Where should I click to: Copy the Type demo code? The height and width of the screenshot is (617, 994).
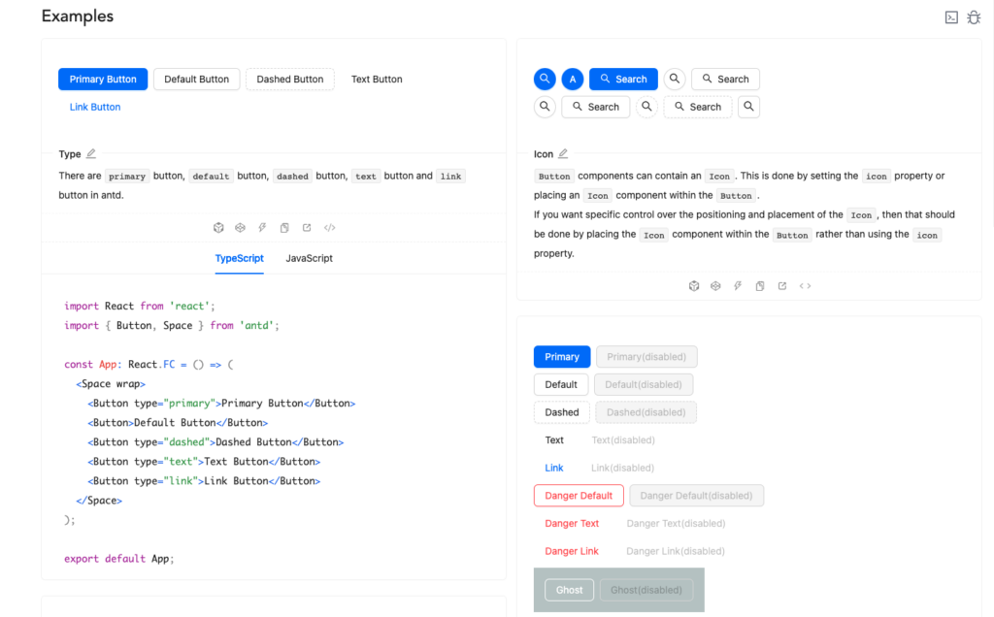(x=284, y=228)
